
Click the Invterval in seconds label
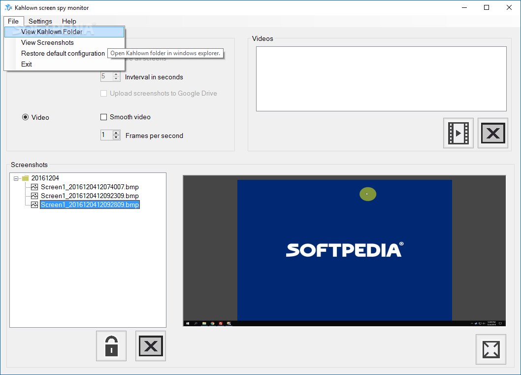[x=154, y=77]
